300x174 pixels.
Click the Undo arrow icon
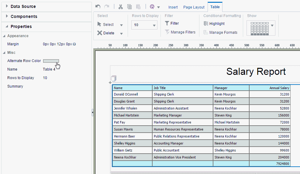98,7
